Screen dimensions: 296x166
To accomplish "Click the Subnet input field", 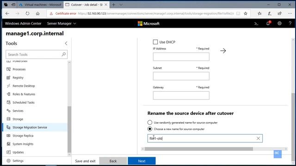I will point(181,76).
